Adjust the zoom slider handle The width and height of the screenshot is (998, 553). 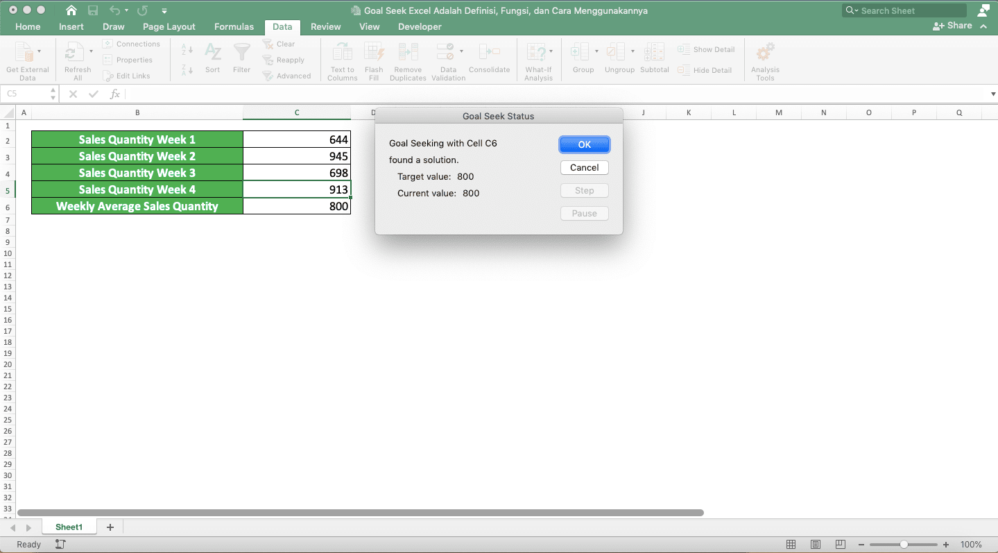click(x=904, y=545)
